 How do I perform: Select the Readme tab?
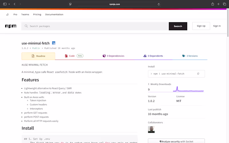pyautogui.click(x=38, y=56)
